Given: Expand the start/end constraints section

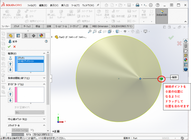Looking at the screenshot, I should coord(44,78).
